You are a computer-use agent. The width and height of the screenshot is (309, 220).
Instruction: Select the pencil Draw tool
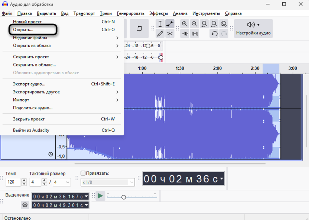coord(160,33)
